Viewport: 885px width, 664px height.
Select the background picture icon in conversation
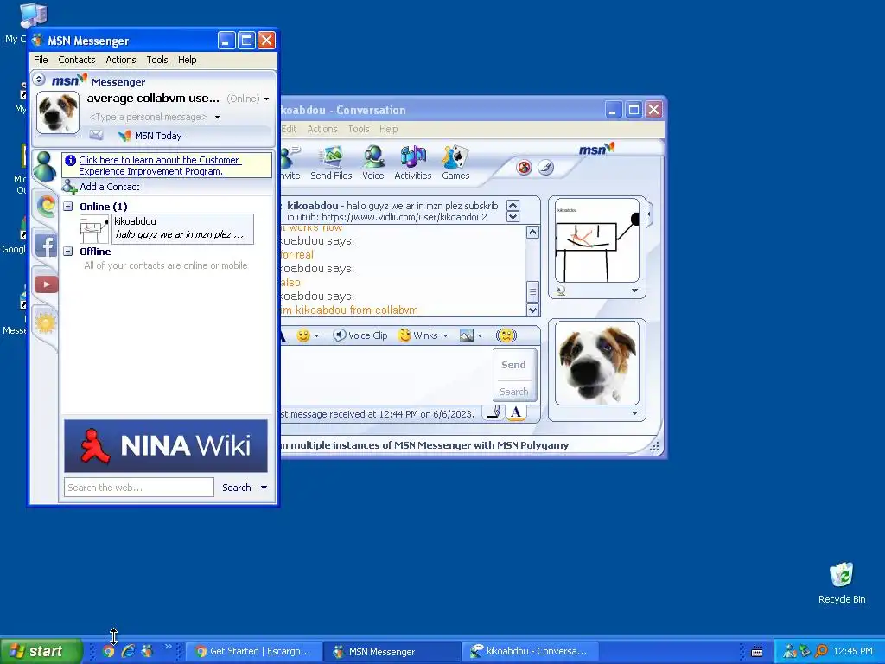coord(467,335)
